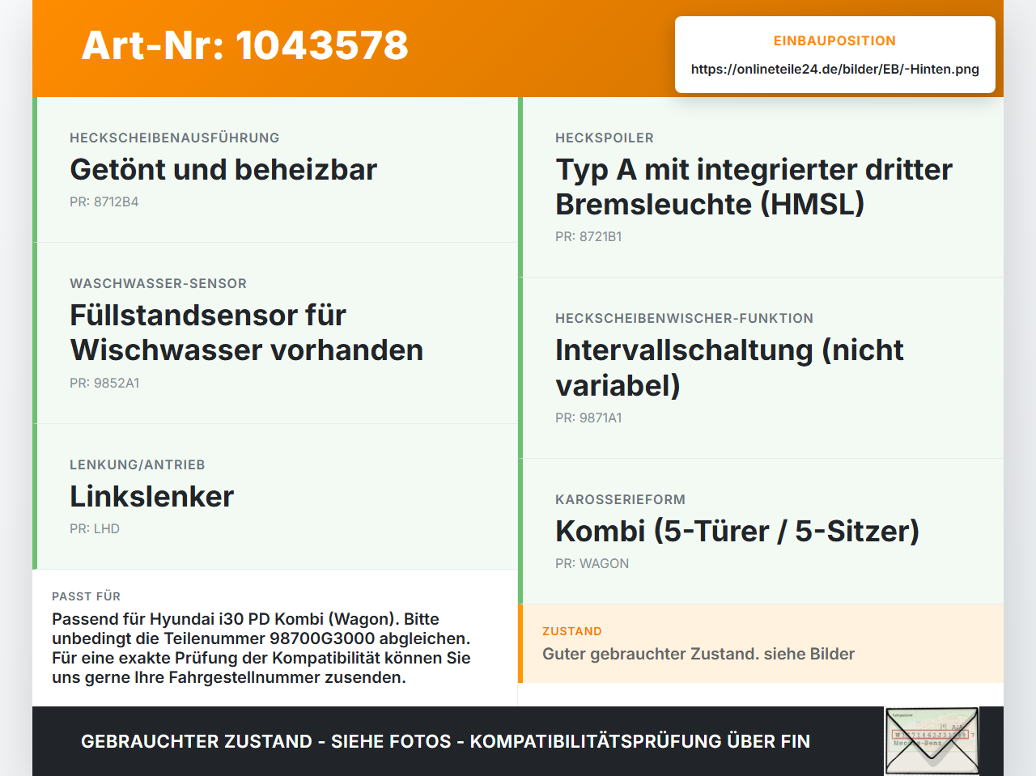Click the footer Gebrauchter Zustand banner text
The width and height of the screenshot is (1036, 776).
445,741
